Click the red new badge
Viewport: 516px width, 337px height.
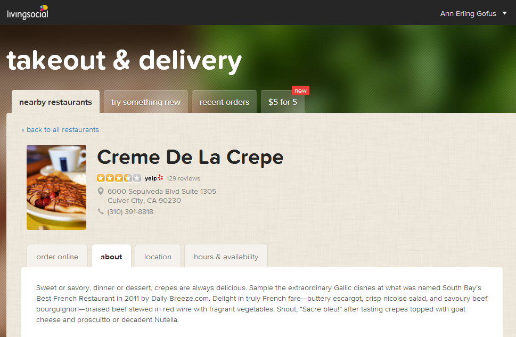[x=300, y=91]
